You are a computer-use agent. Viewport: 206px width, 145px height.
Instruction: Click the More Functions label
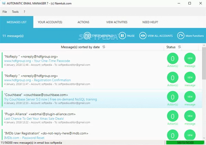[x=195, y=36]
